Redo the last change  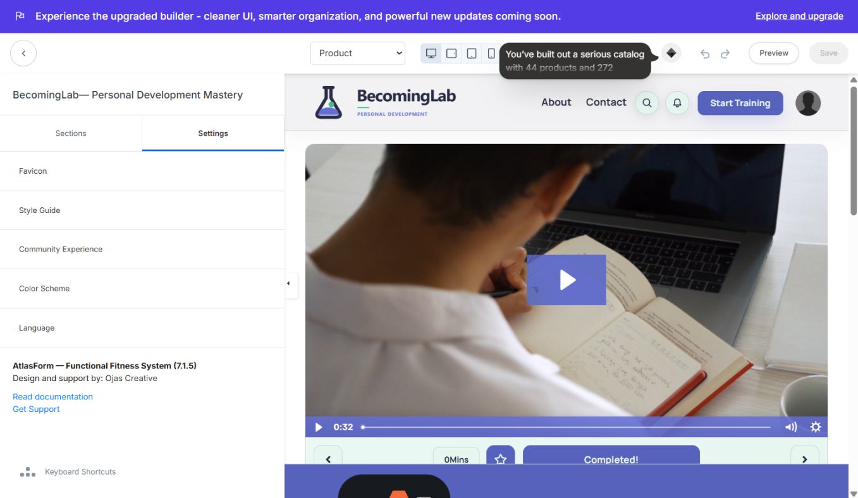pyautogui.click(x=725, y=54)
